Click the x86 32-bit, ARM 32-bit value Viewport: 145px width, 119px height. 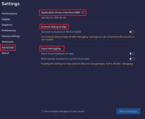53,18
